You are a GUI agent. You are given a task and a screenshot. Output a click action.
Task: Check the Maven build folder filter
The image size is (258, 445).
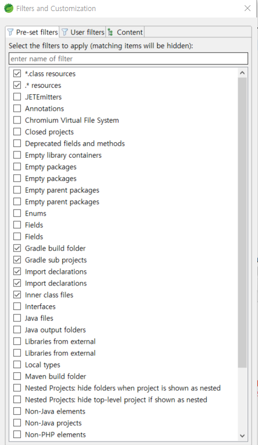17,376
